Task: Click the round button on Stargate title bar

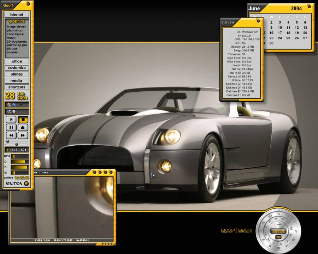Action: [x=258, y=21]
